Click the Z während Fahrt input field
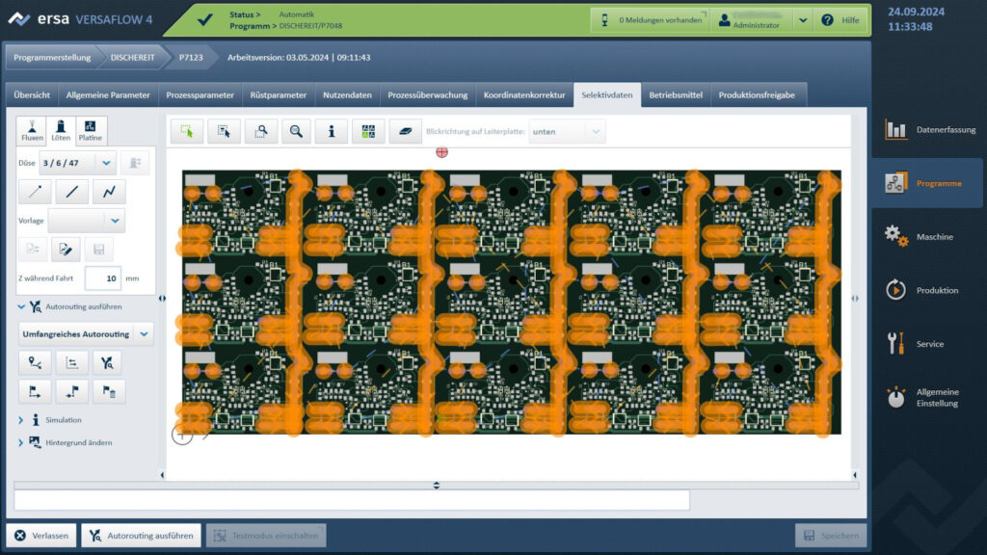987x555 pixels. click(x=102, y=278)
